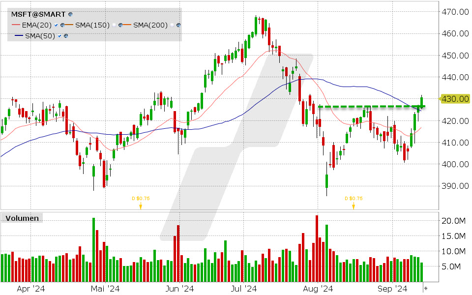
Task: Click the June dividend D $0.75 marker
Action: [141, 202]
